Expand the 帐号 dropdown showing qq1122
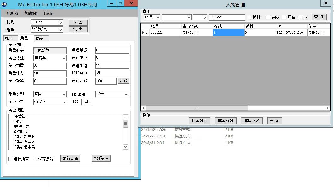 tap(60, 22)
